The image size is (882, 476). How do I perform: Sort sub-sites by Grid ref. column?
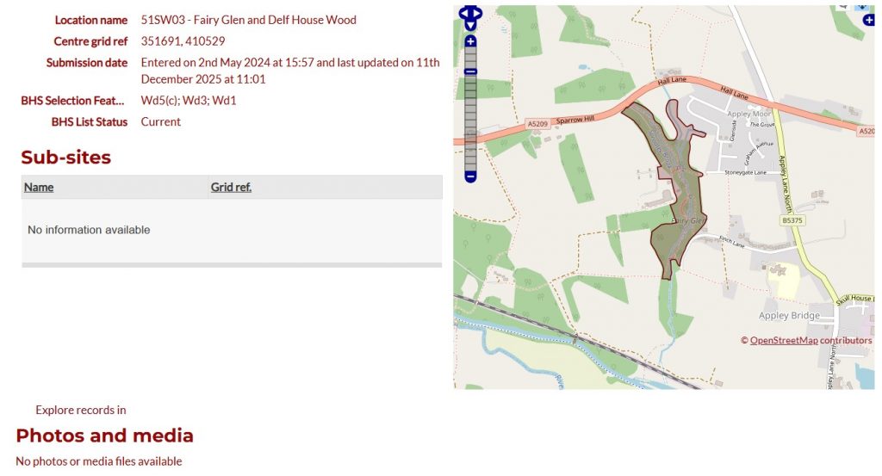(231, 187)
